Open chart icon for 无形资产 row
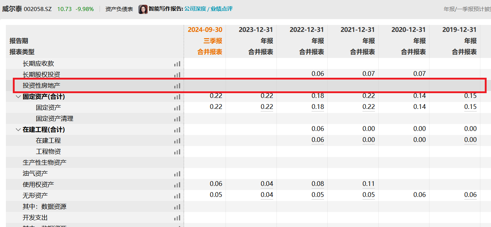Image resolution: width=491 pixels, height=227 pixels. point(177,196)
